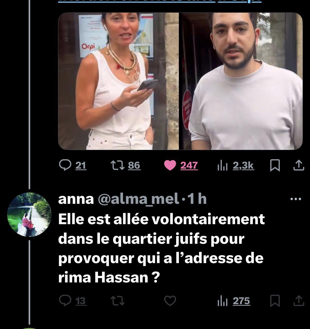Open the left photo of the woman in white
The width and height of the screenshot is (310, 329).
118,81
